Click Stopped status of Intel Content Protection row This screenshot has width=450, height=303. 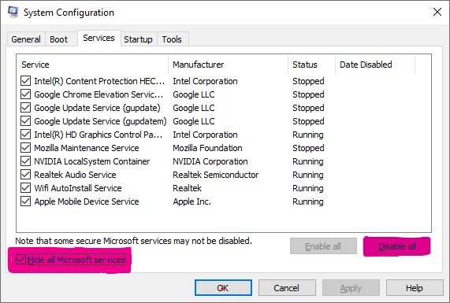[308, 81]
